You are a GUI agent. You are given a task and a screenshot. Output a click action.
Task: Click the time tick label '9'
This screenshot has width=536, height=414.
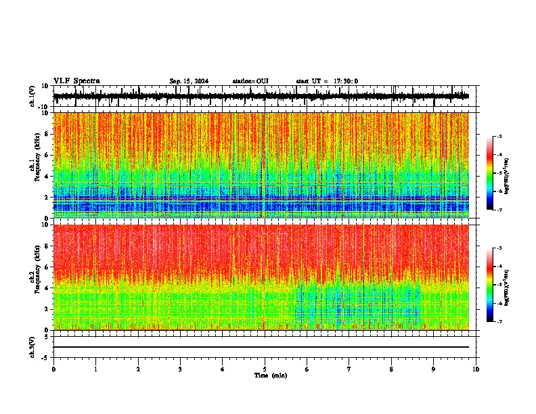point(433,369)
